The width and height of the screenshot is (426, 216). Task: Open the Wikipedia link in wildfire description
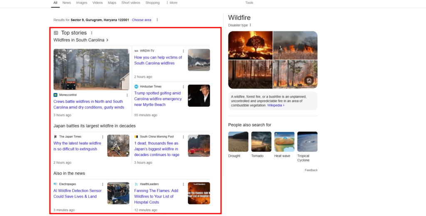coord(276,105)
